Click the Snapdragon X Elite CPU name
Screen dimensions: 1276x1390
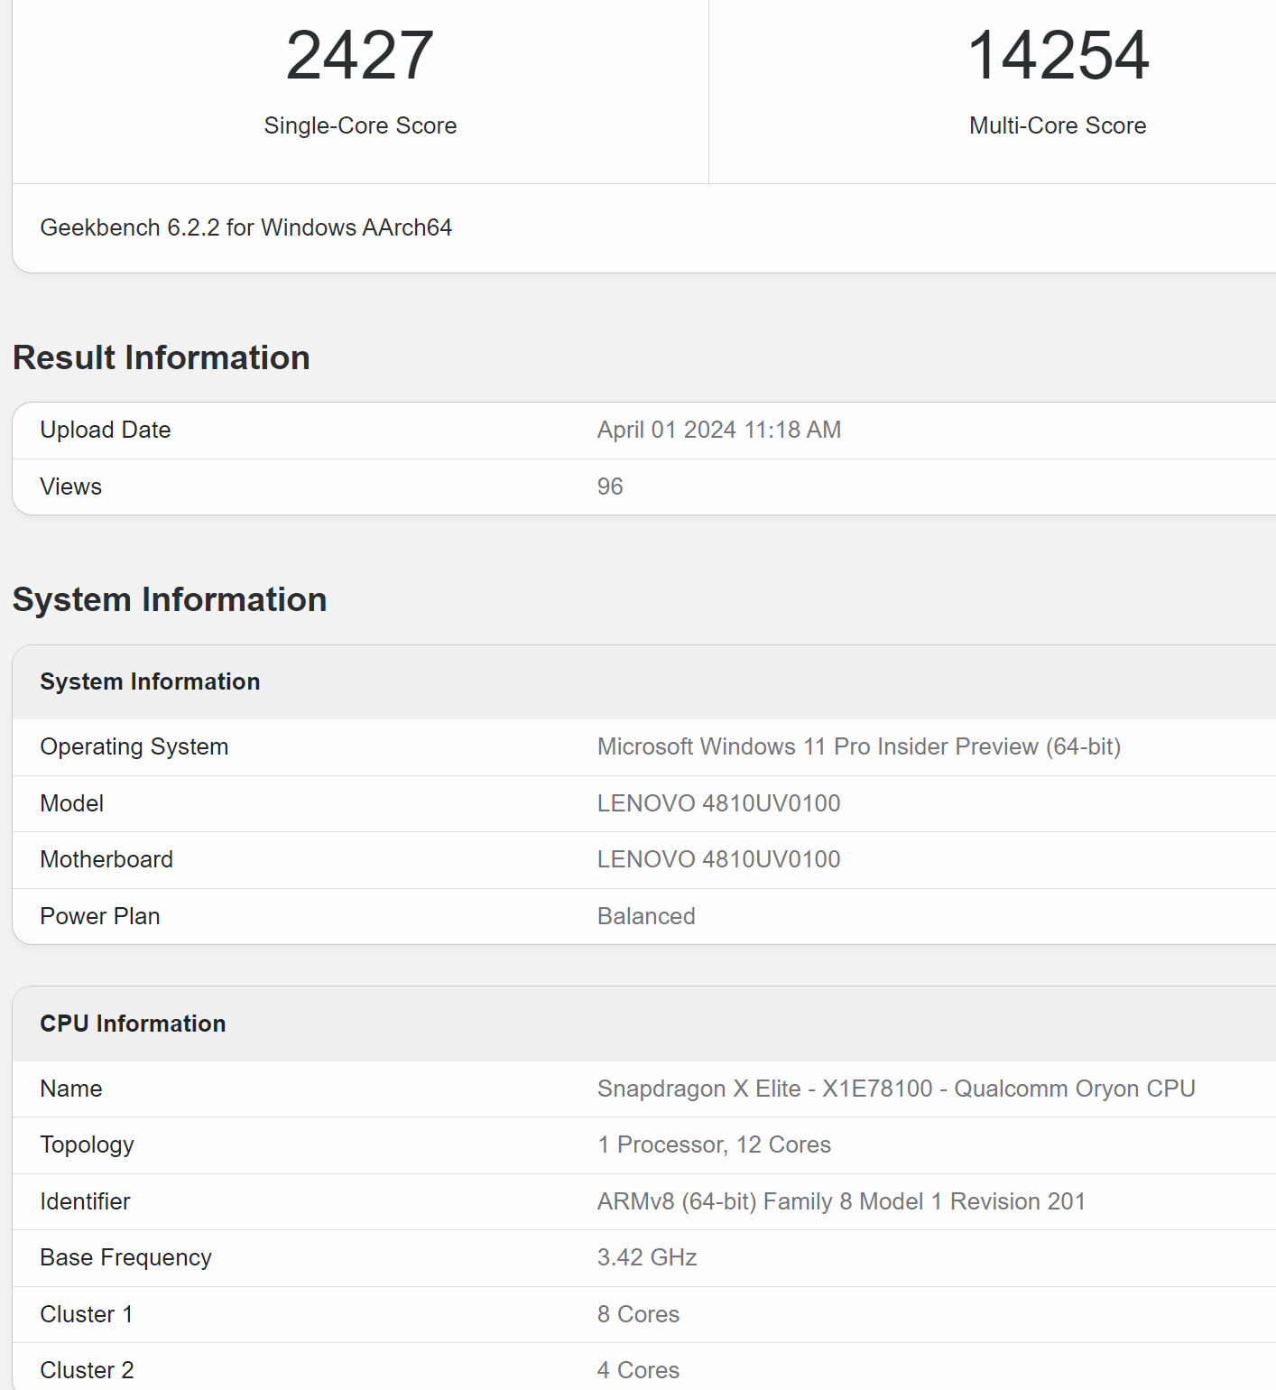coord(895,1089)
